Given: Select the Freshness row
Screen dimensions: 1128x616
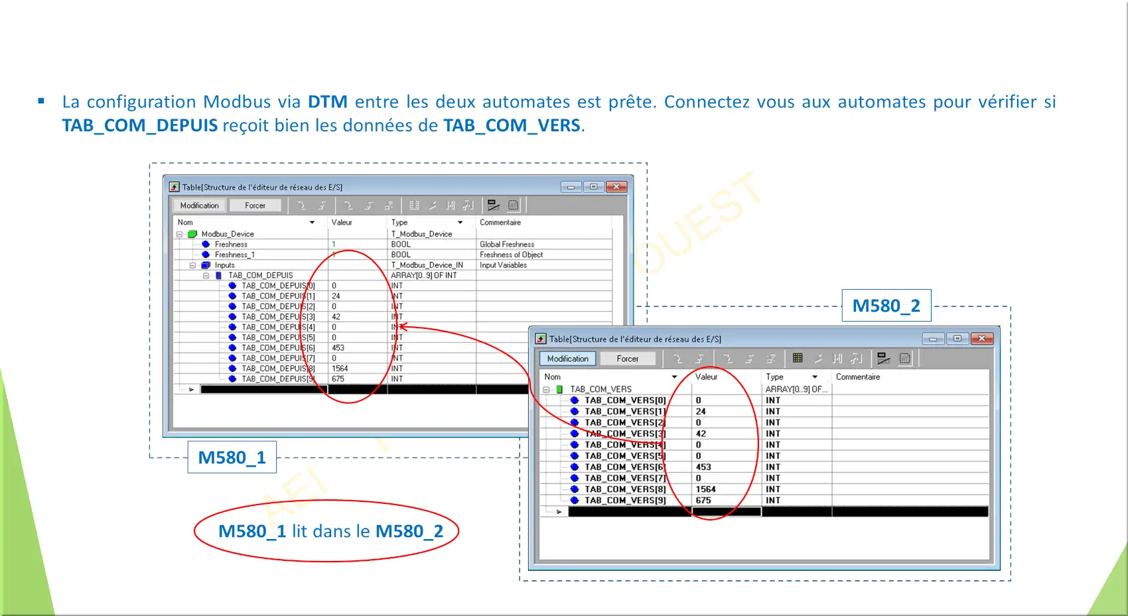Looking at the screenshot, I should [393, 245].
